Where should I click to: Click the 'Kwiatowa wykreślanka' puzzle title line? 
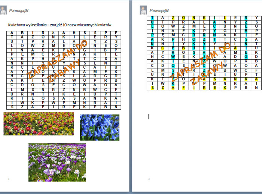click(60, 25)
